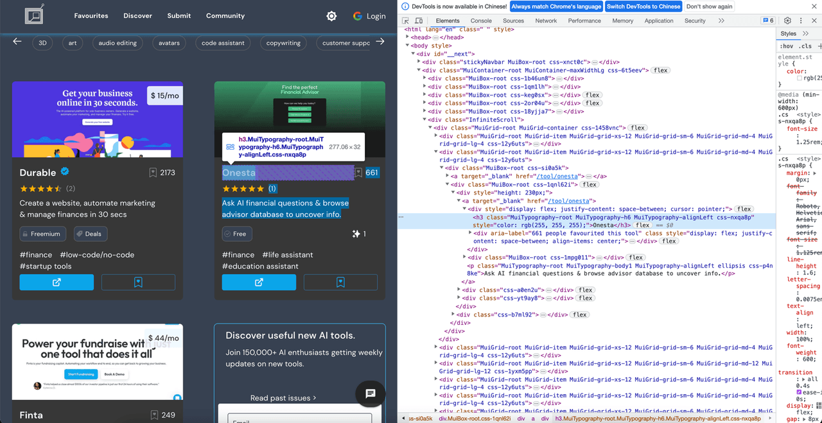
Task: Open the Favourites menu item
Action: tap(91, 15)
